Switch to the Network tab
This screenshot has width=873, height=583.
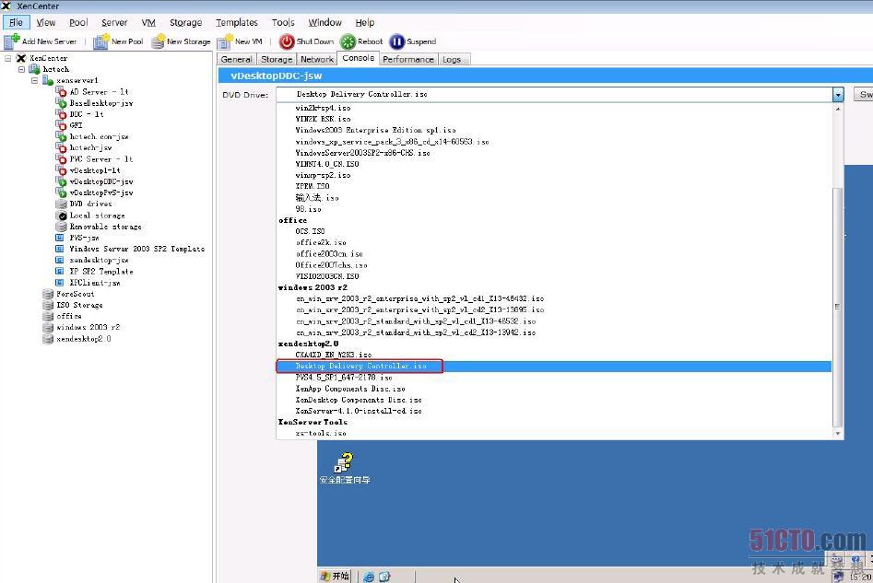(x=317, y=59)
